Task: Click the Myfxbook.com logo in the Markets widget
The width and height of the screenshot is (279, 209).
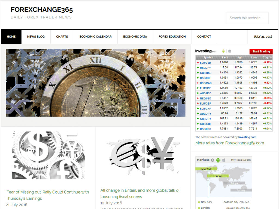Action: click(241, 160)
